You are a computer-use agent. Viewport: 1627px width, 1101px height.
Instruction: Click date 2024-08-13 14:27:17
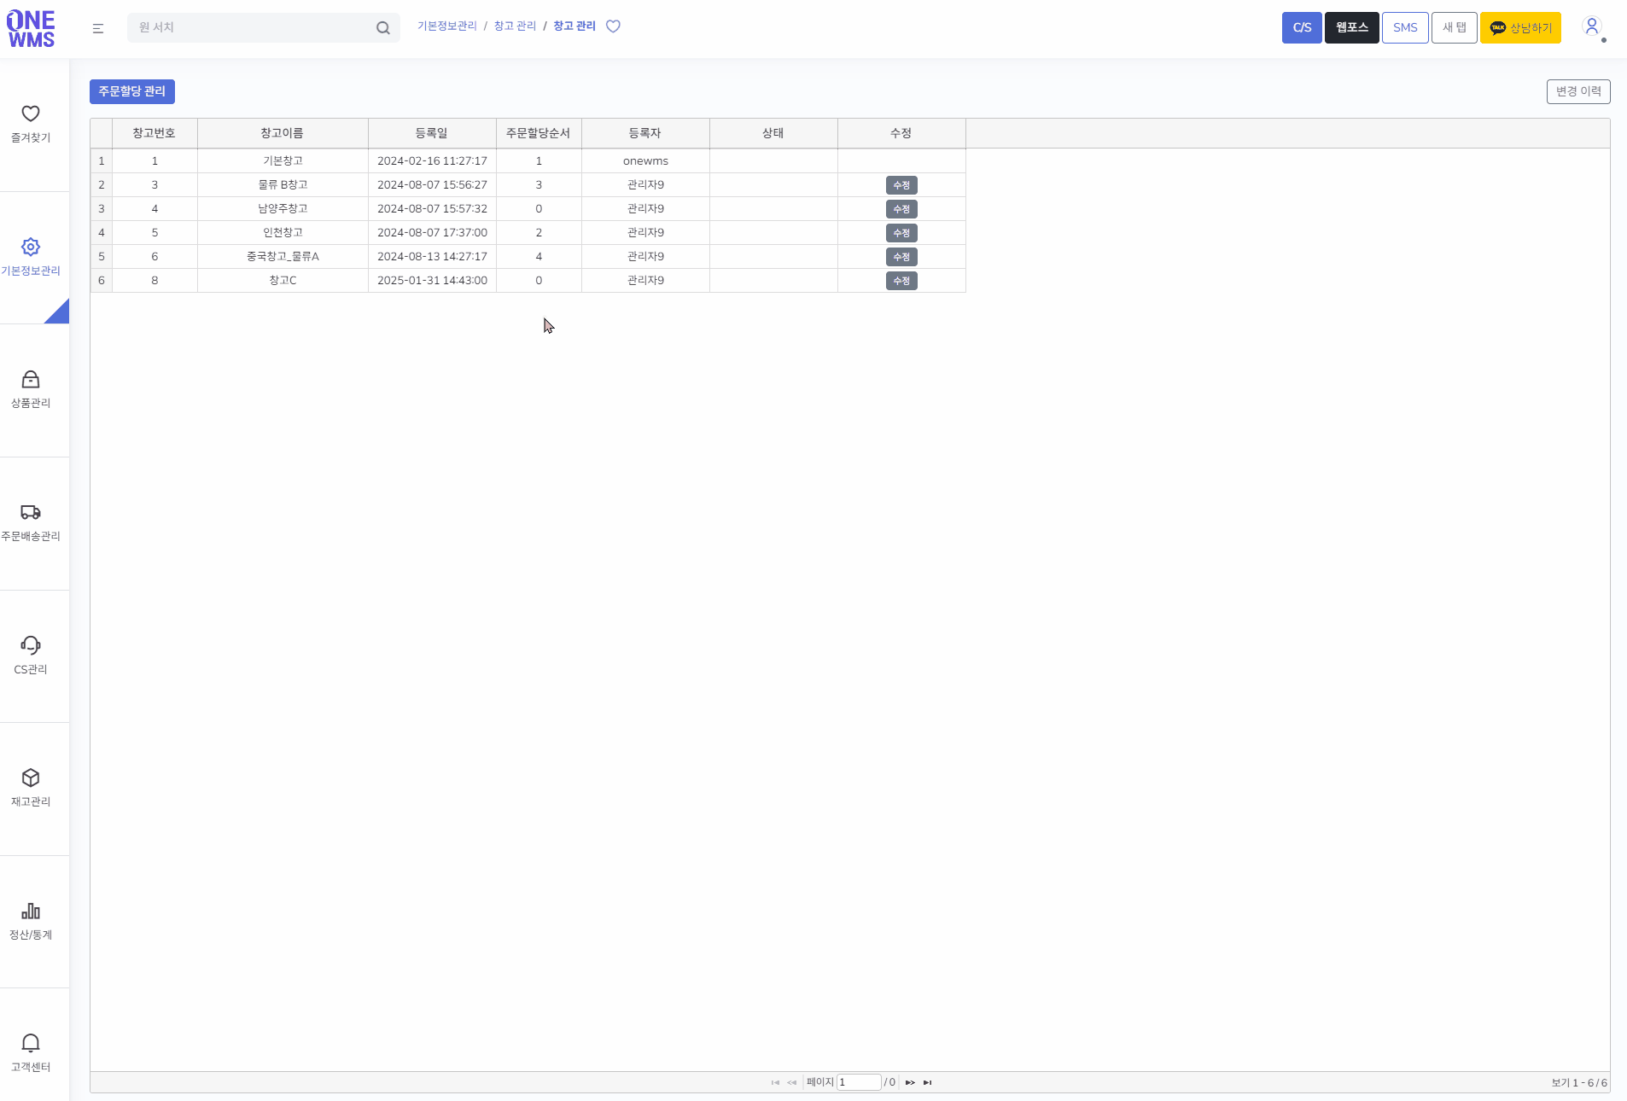tap(432, 257)
